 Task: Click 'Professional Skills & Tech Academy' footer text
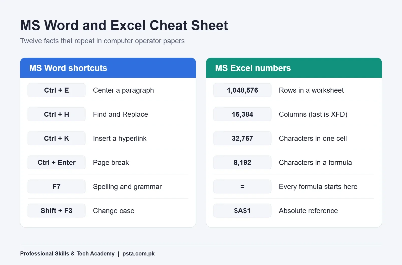pos(67,254)
